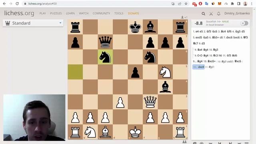Screen dimensions: 256x144
Task: Open the PUZZLES menu
Action: (56, 13)
